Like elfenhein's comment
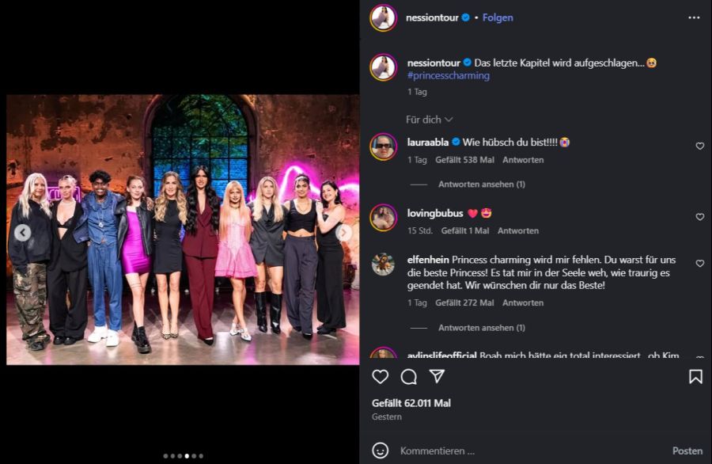This screenshot has height=464, width=712. click(x=699, y=264)
